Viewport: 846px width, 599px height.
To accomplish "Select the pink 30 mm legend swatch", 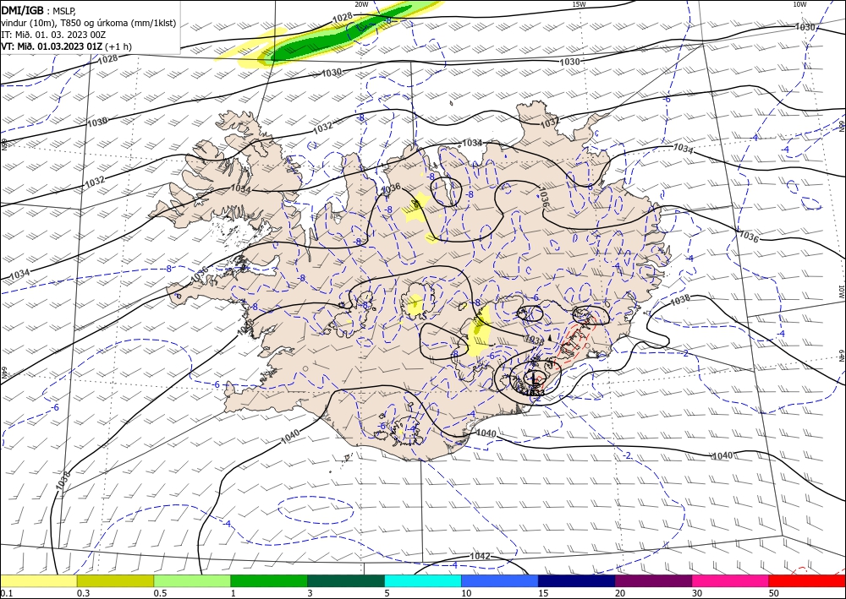I will pos(731,581).
